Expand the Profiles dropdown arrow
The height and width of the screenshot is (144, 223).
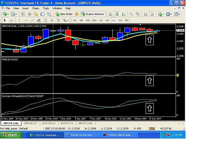pos(16,14)
